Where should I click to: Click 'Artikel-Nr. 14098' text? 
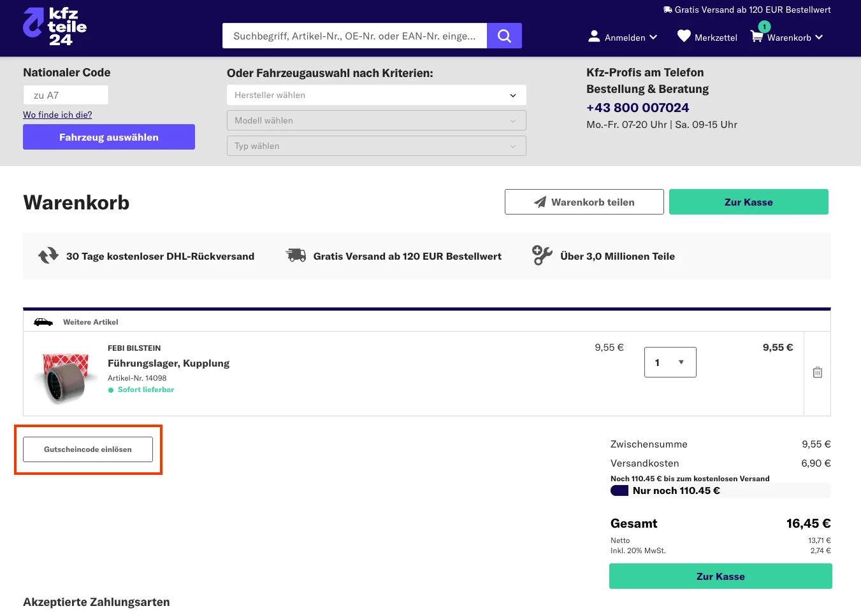[137, 378]
